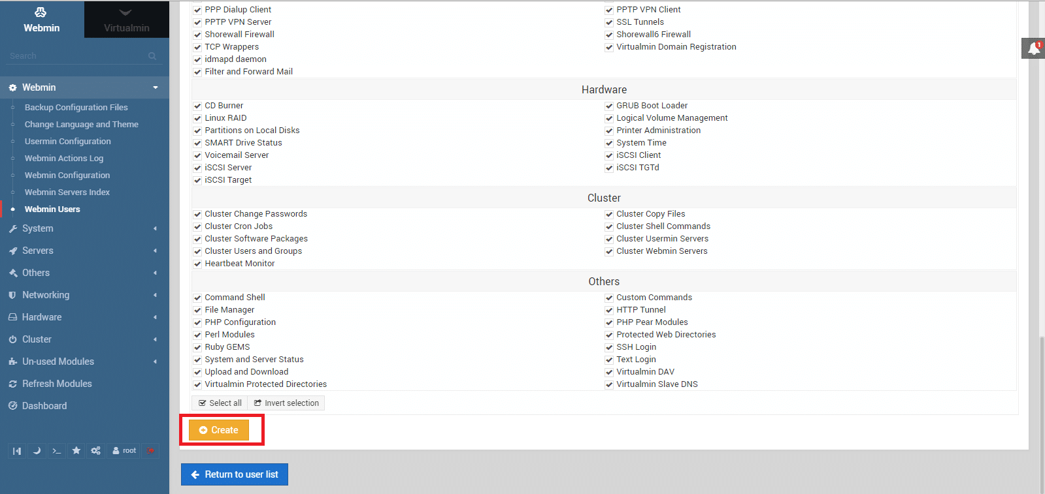This screenshot has width=1045, height=494.
Task: Click the Select all button
Action: coord(220,403)
